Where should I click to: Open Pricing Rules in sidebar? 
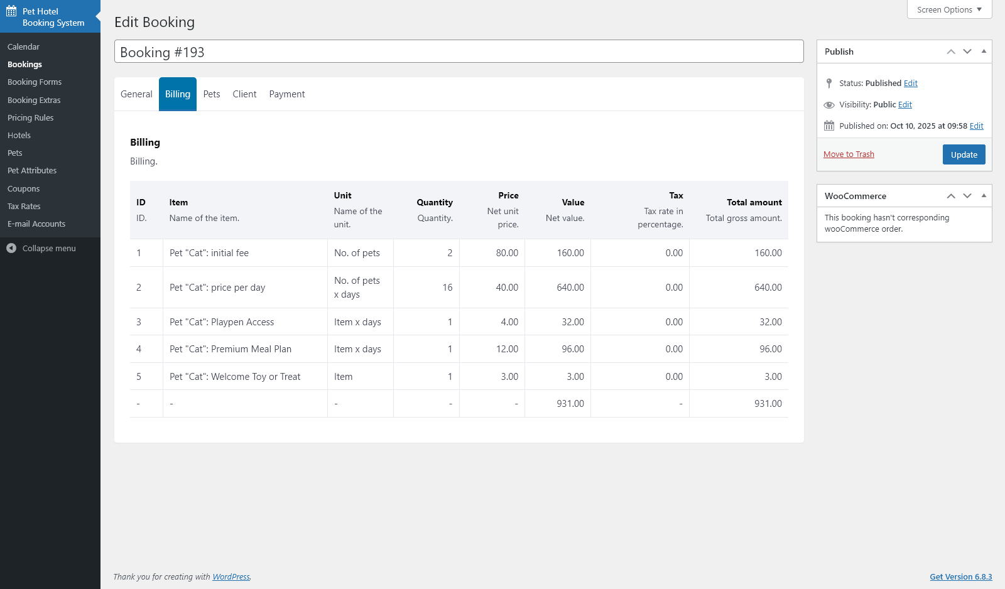pos(30,117)
